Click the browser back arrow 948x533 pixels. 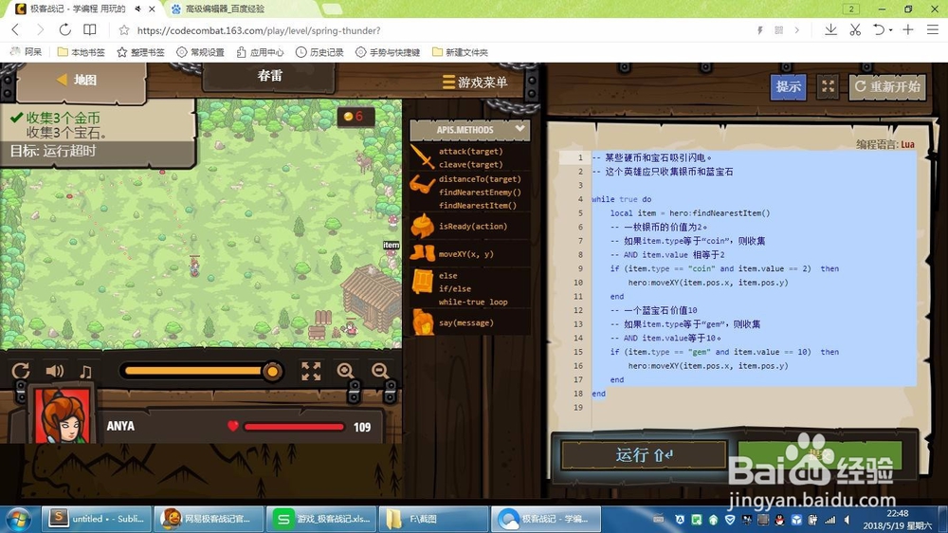click(x=16, y=29)
